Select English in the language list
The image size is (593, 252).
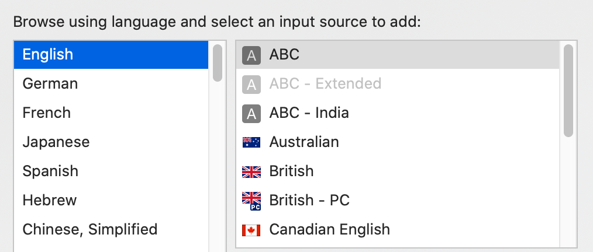click(x=111, y=55)
